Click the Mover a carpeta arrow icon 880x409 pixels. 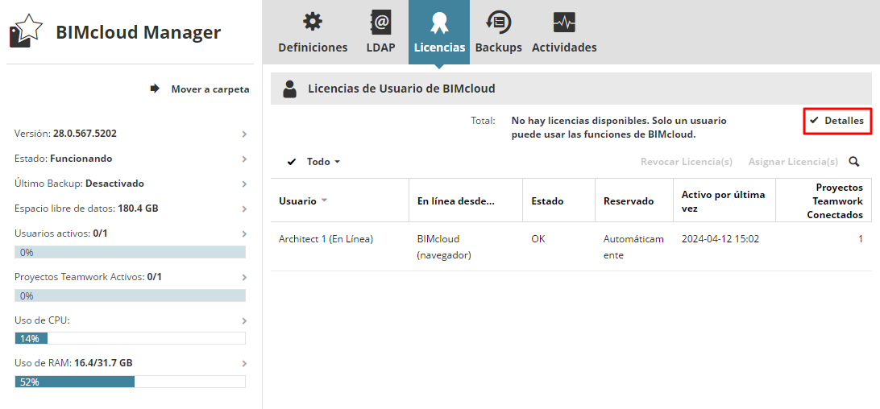(x=155, y=89)
